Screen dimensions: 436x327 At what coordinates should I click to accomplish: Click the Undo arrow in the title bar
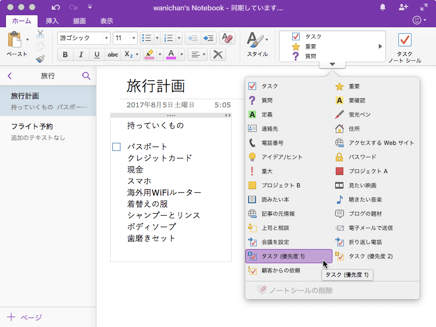coord(56,8)
